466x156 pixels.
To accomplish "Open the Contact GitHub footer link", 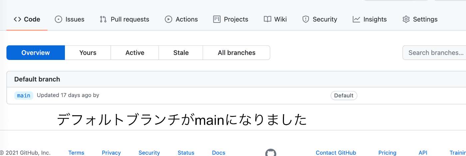I will [336, 153].
